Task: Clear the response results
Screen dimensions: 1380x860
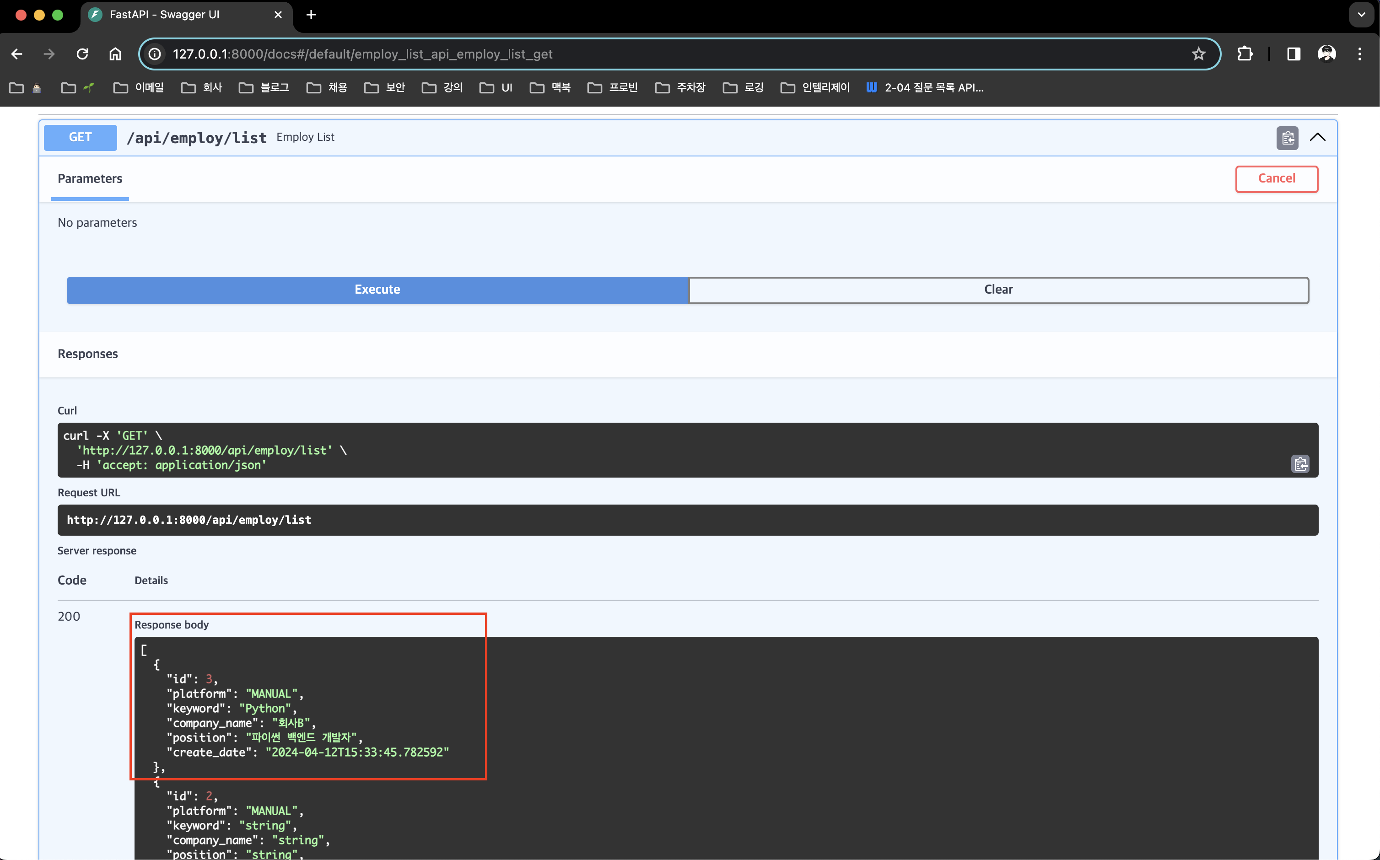Action: [x=998, y=290]
